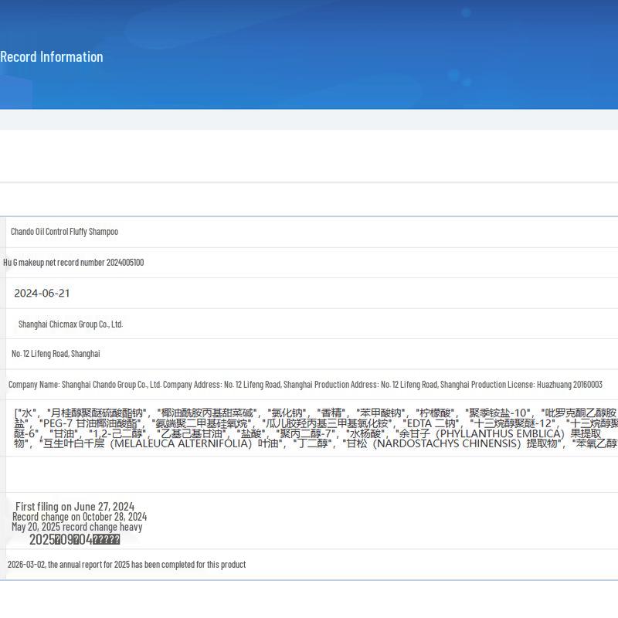Click Record change on October 28, 2024
This screenshot has width=618, height=618.
coord(80,517)
